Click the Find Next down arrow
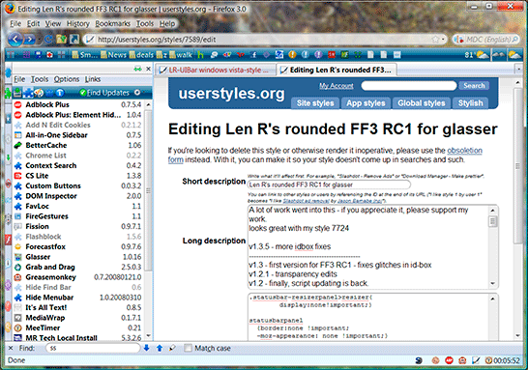 click(146, 348)
